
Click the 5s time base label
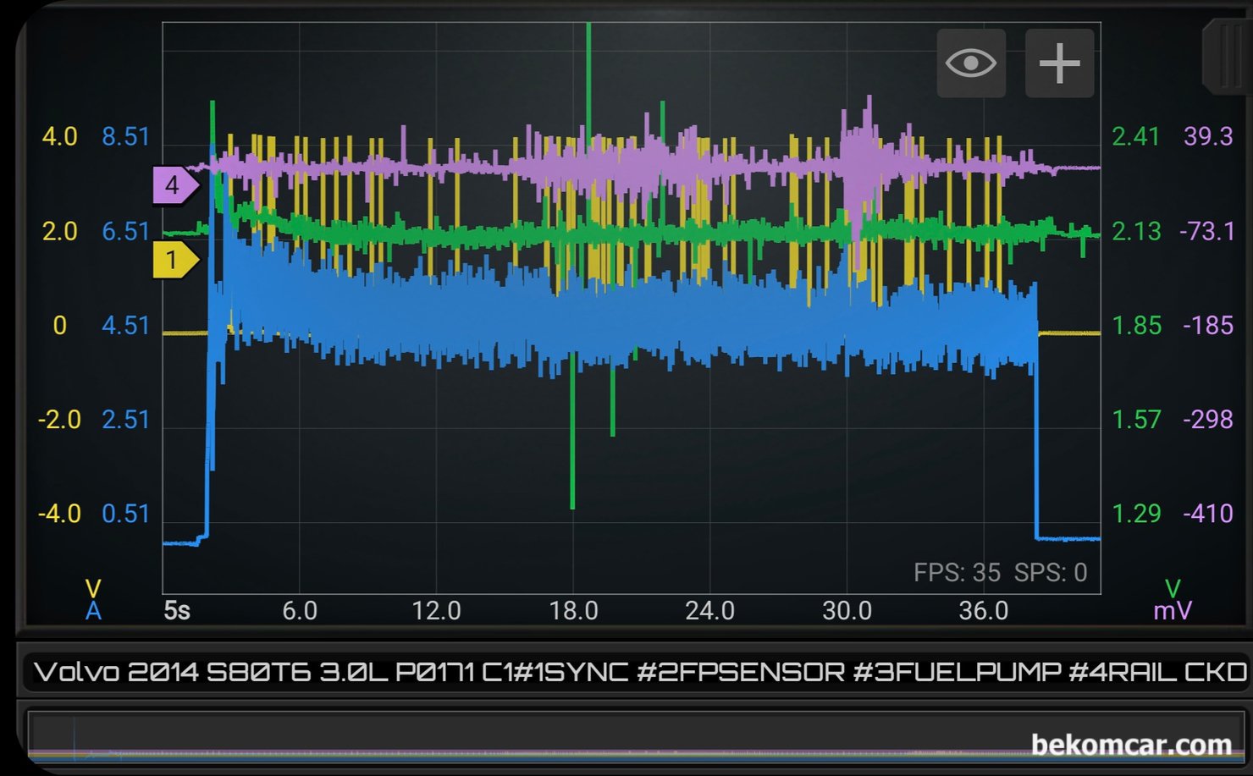coord(177,611)
